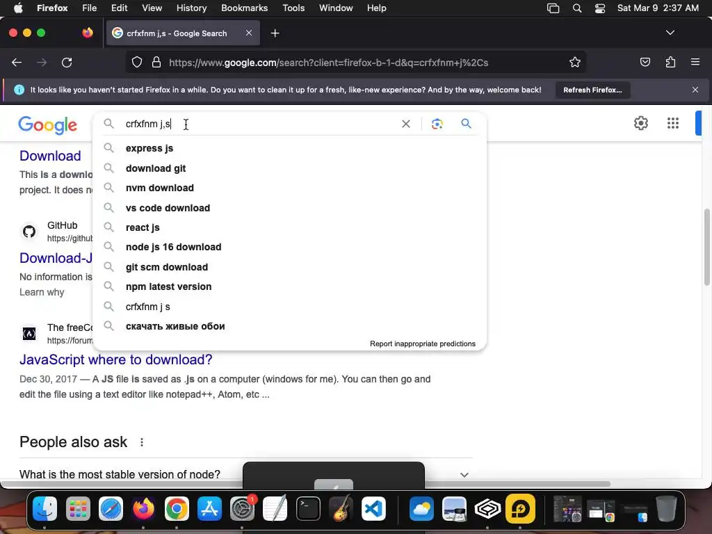The image size is (712, 534).
Task: Open Safari from the dock
Action: [x=111, y=508]
